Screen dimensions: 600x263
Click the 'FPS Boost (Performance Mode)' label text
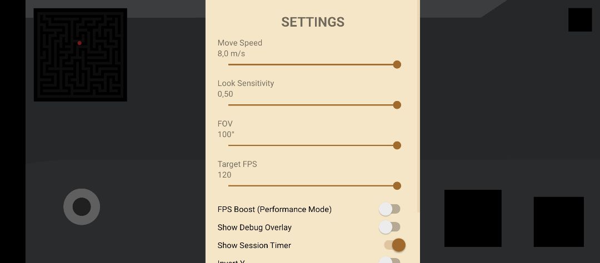(274, 209)
